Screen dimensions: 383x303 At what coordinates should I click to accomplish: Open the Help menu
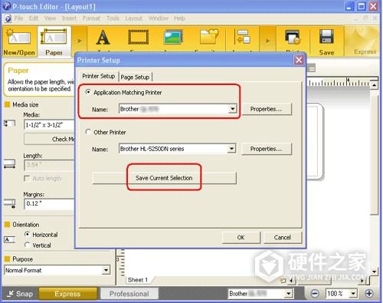click(x=179, y=18)
